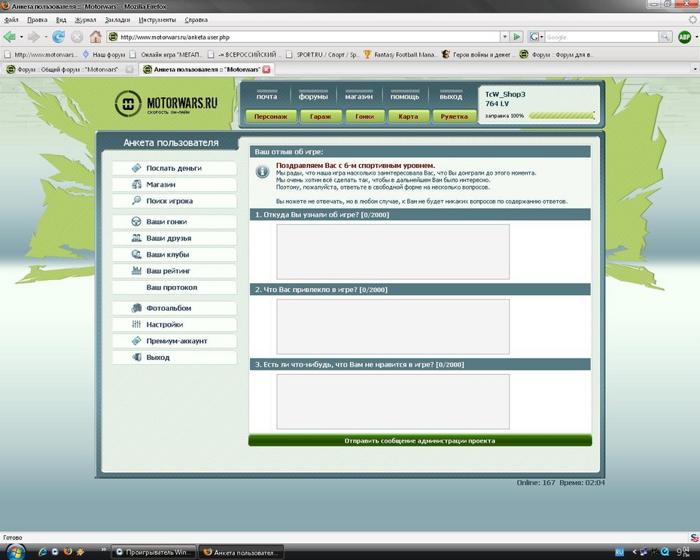Screen dimensions: 700x560
Task: Click the money icon beside Послать деньги
Action: tap(136, 168)
